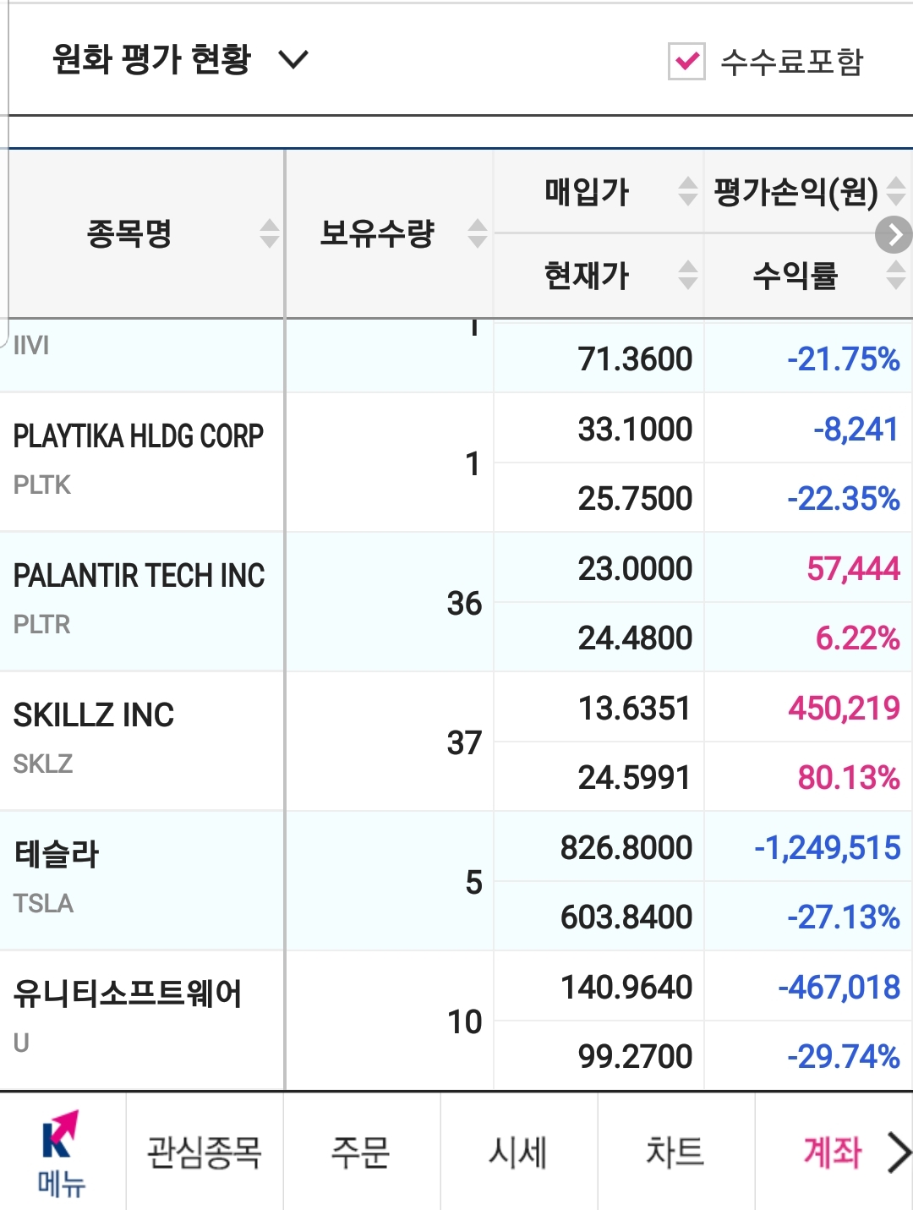The image size is (913, 1210).
Task: Show next columns with gray arrow button
Action: (894, 235)
